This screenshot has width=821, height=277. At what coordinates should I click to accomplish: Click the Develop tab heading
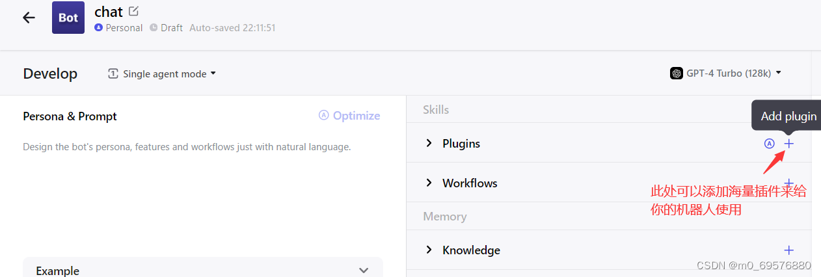pos(50,73)
